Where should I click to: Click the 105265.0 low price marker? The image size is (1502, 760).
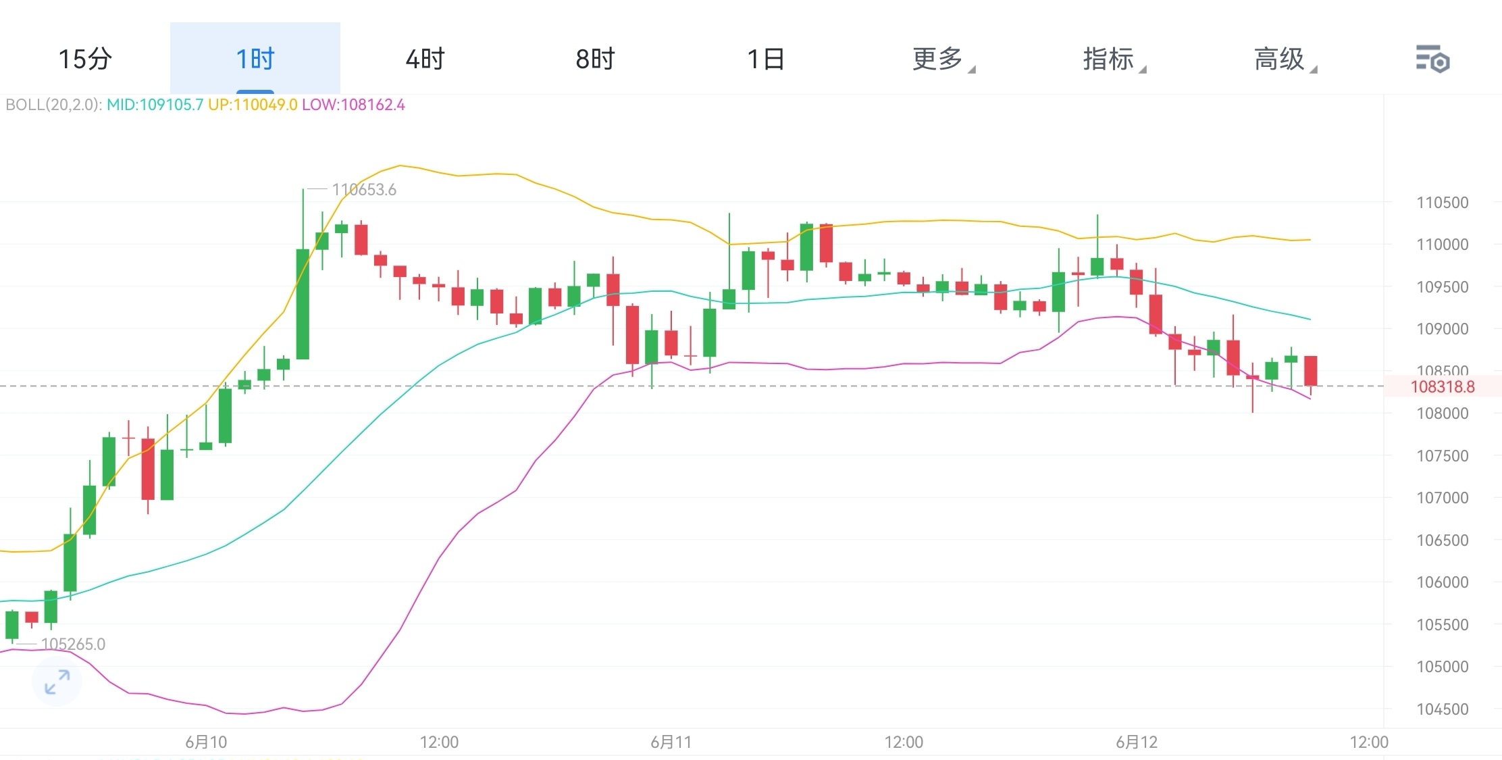pos(73,644)
